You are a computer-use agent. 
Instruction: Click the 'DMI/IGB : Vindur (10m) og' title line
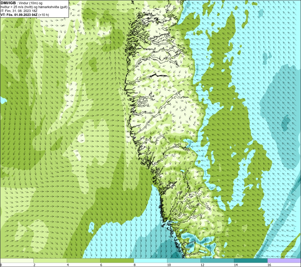(x=21, y=3)
